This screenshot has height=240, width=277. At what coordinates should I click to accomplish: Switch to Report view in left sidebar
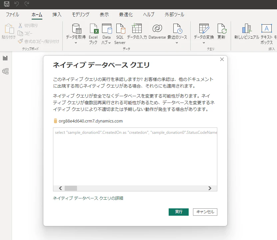click(5, 58)
